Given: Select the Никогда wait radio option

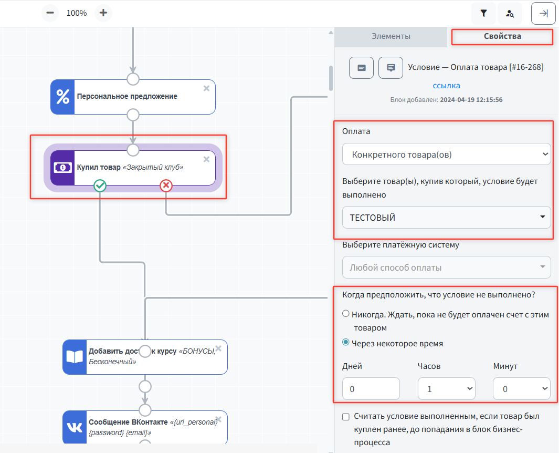Looking at the screenshot, I should click(x=345, y=314).
